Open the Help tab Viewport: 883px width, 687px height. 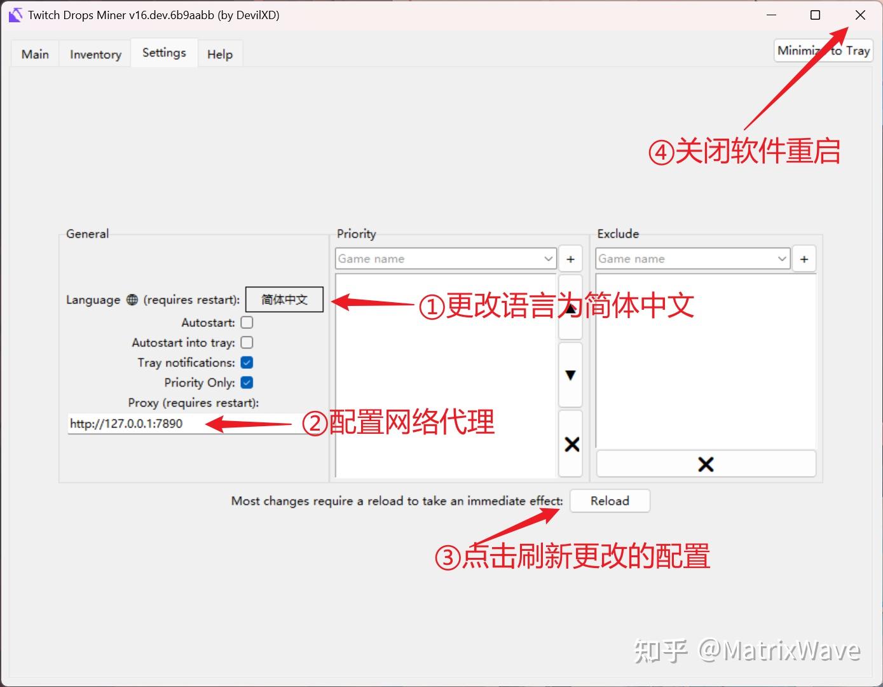pyautogui.click(x=220, y=54)
